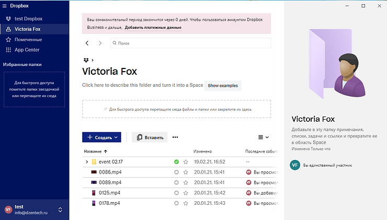Click the folder description text
The image size is (387, 220).
(142, 85)
